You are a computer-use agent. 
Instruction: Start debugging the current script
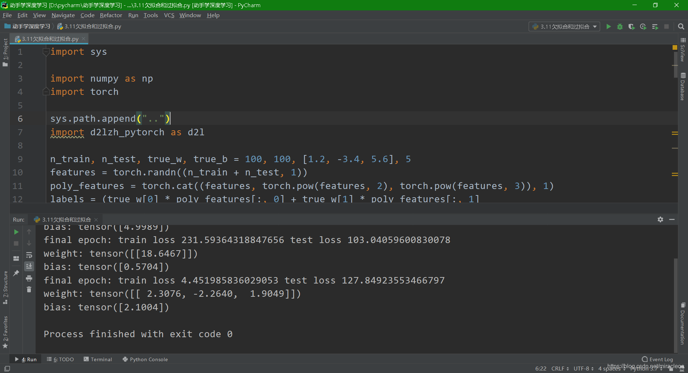[x=620, y=26]
